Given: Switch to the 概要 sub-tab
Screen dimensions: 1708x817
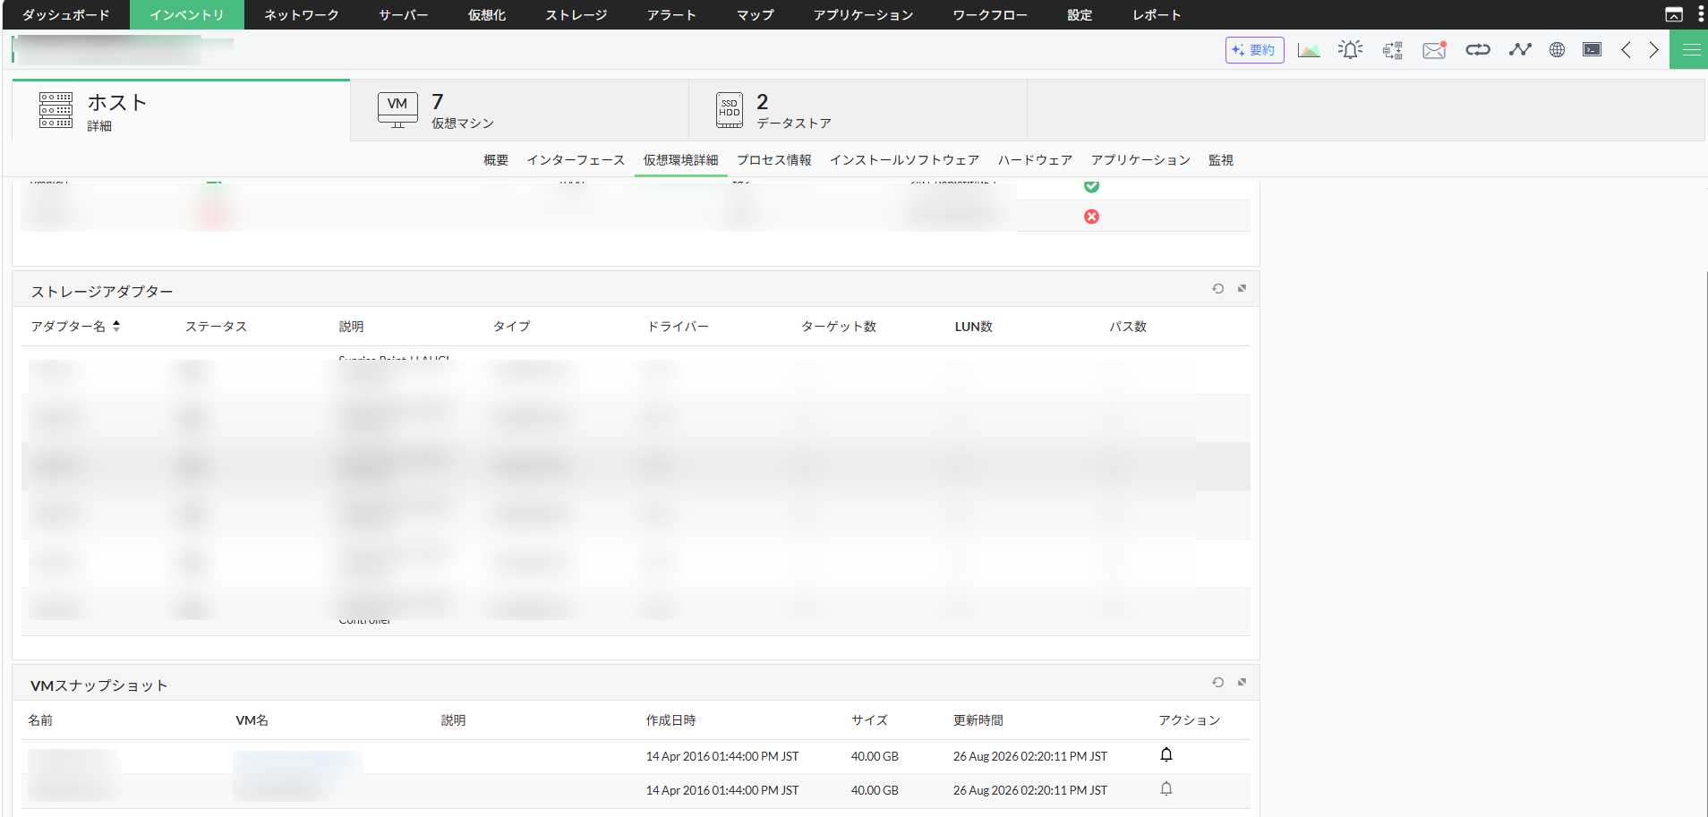Looking at the screenshot, I should (496, 160).
